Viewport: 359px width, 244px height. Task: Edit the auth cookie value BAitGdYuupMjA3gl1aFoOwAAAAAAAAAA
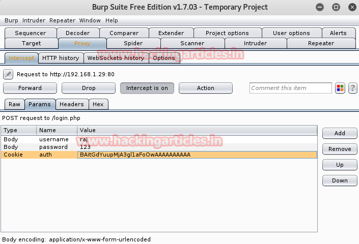point(197,155)
